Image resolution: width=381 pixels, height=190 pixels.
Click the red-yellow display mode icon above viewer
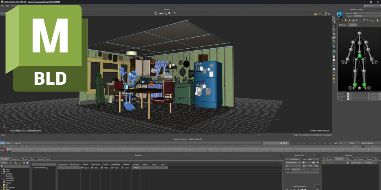click(x=316, y=13)
